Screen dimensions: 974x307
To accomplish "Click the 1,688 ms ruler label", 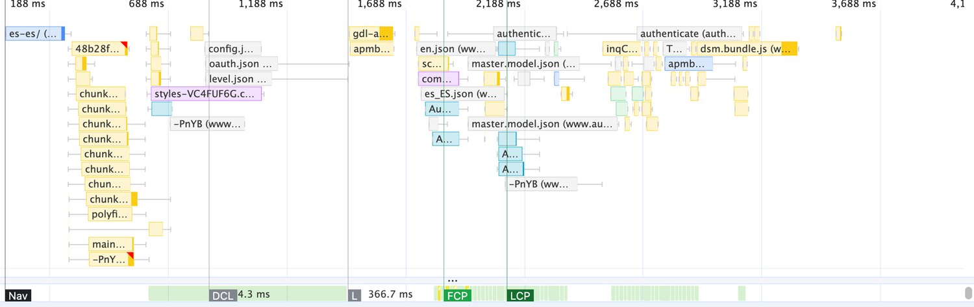I will point(379,5).
